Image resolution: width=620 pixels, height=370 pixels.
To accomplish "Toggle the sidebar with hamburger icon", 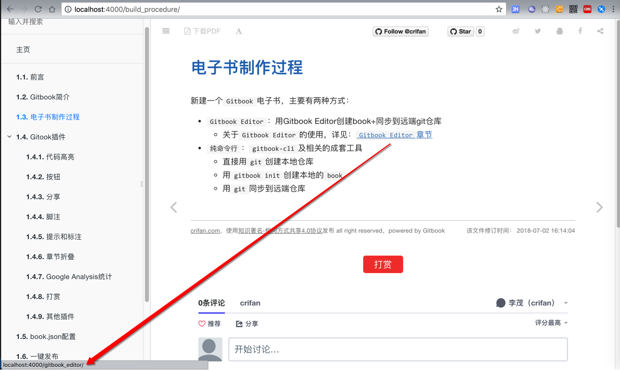I will [x=166, y=31].
